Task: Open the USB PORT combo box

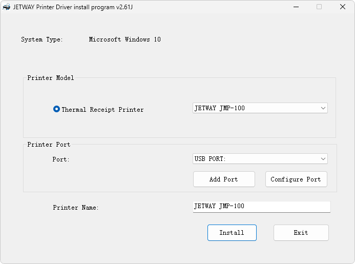Action: (x=260, y=158)
